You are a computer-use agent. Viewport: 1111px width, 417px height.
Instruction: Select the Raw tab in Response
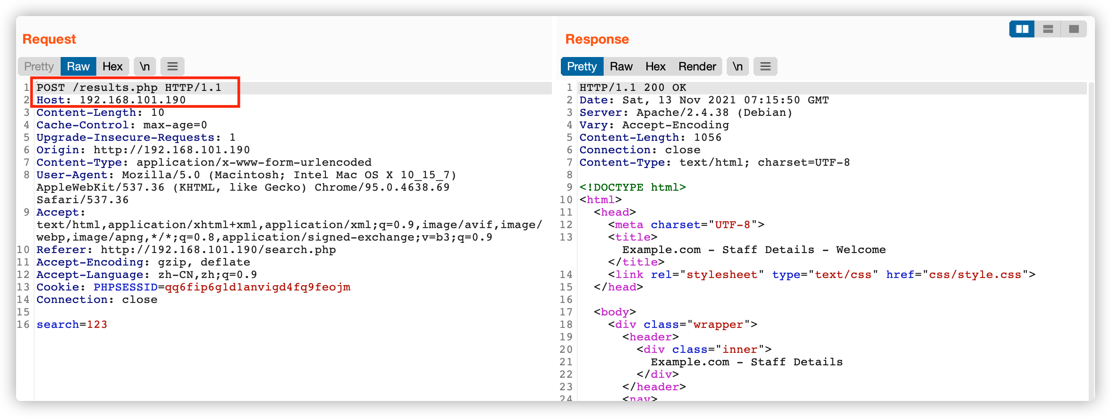pyautogui.click(x=621, y=66)
